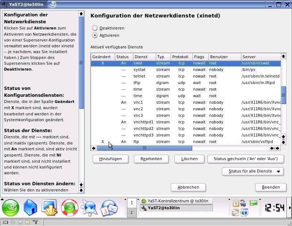292x226 pixels.
Task: Select the vnchttpd3 service row
Action: tap(186, 135)
